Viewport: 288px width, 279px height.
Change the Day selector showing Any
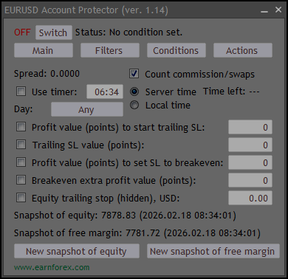pos(87,109)
